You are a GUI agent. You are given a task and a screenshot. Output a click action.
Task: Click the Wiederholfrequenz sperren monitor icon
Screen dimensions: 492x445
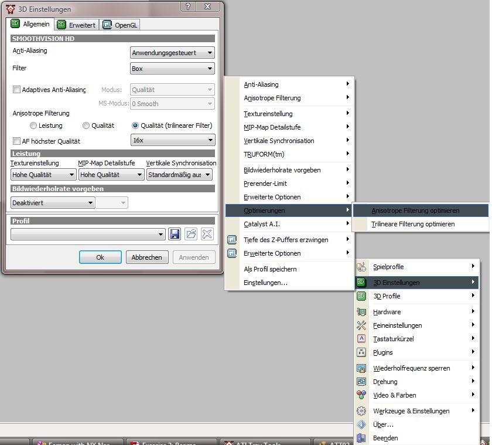[x=361, y=368]
